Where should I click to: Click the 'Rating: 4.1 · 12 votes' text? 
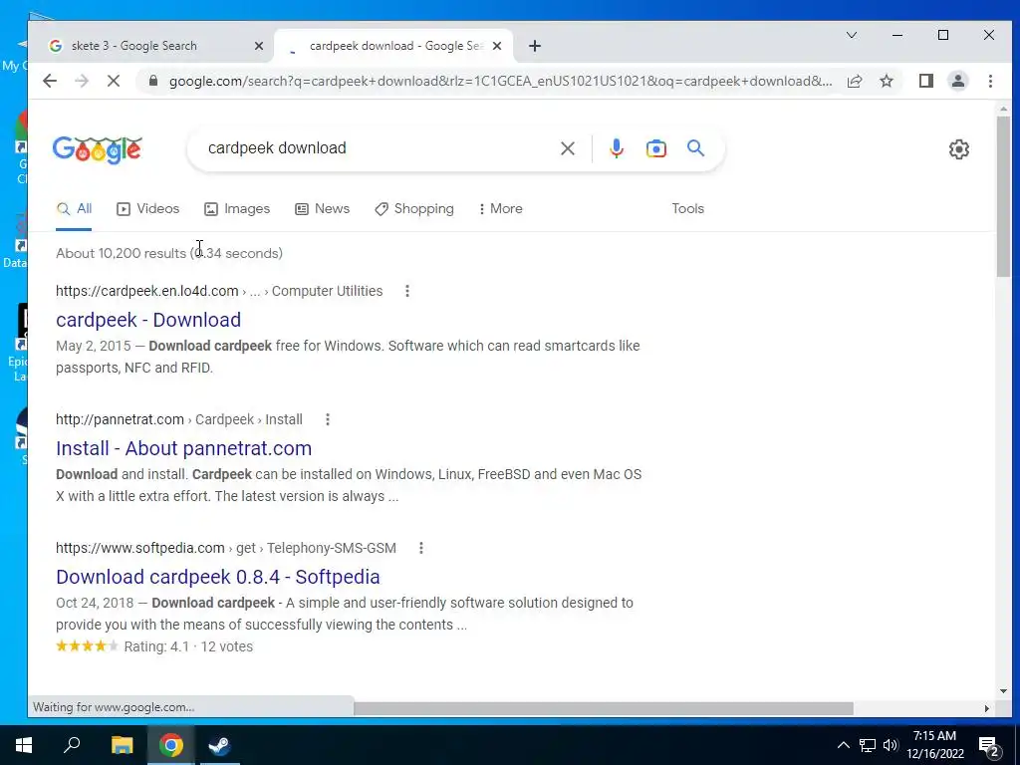point(188,646)
